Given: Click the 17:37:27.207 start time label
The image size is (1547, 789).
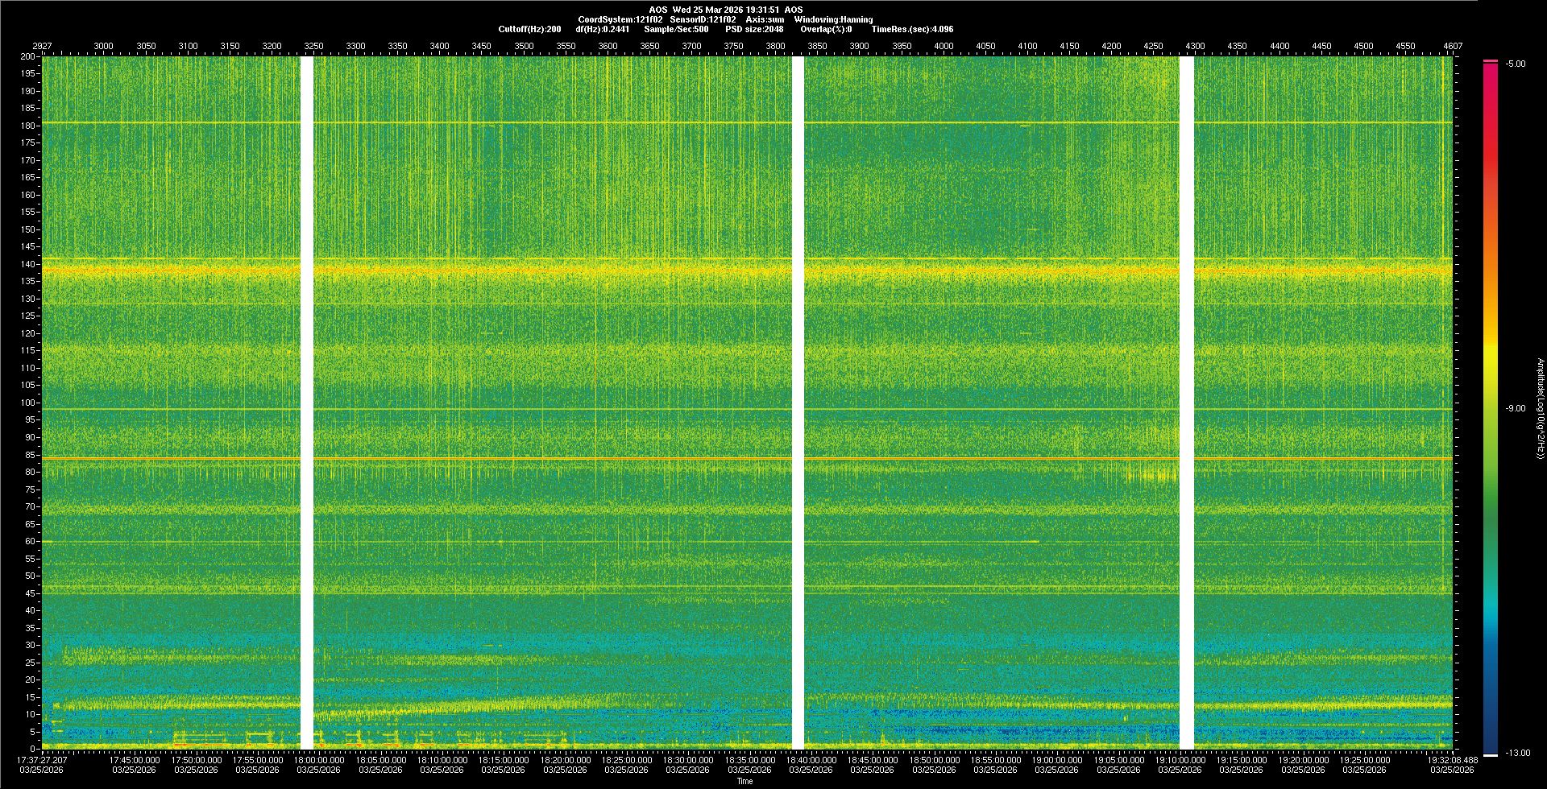Looking at the screenshot, I should click(x=42, y=759).
